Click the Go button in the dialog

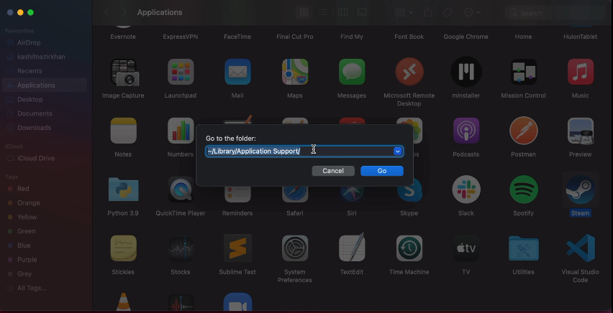pos(381,171)
